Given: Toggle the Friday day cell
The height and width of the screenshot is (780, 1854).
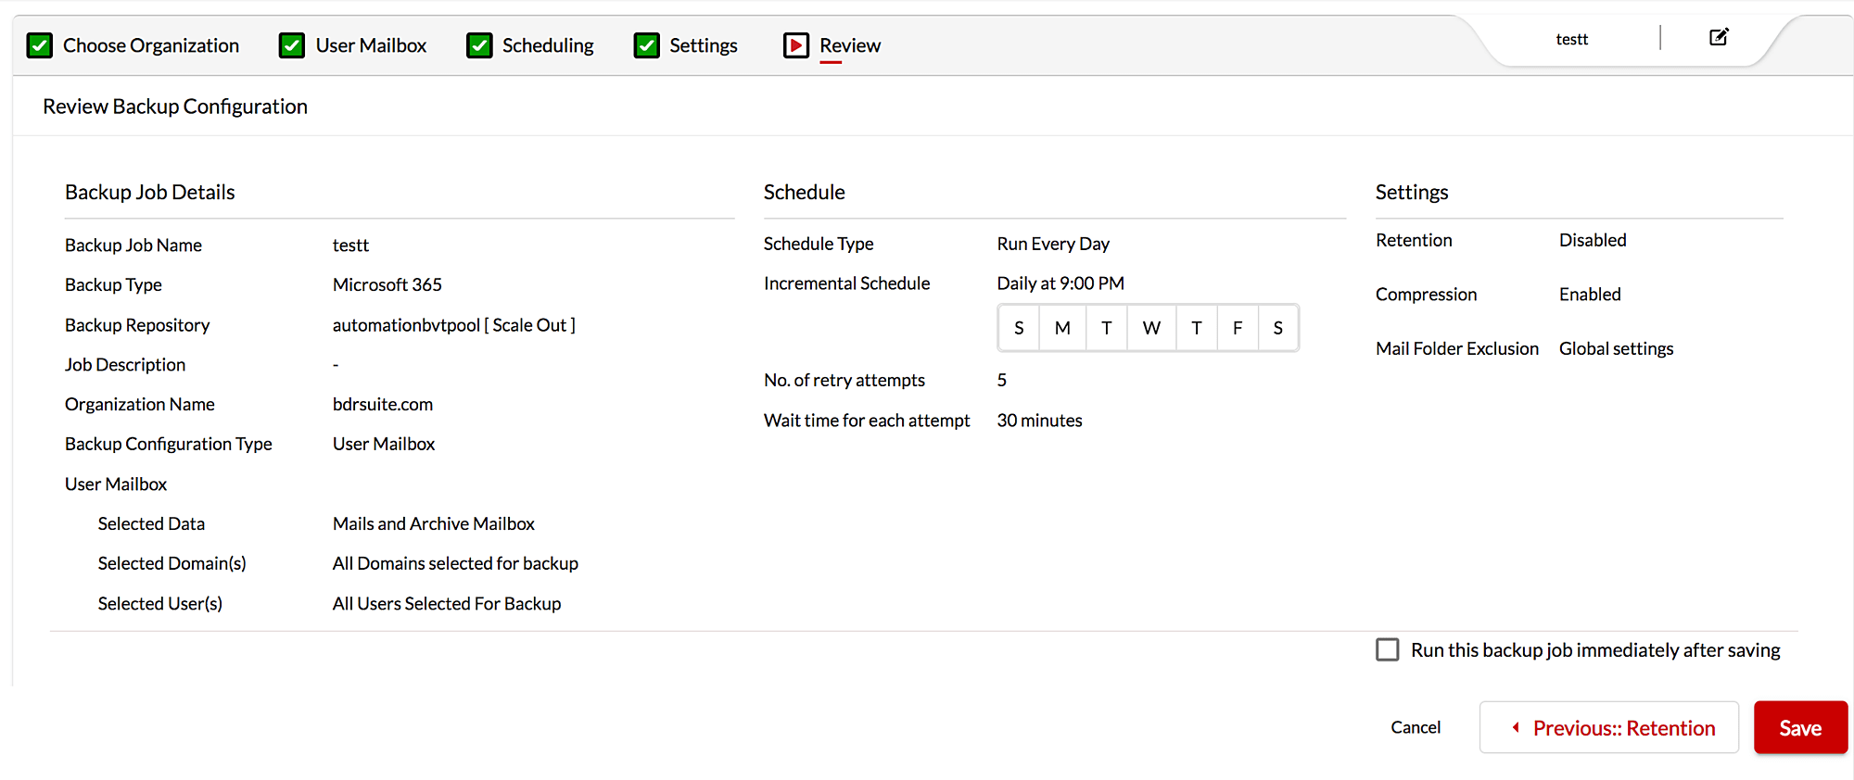Looking at the screenshot, I should point(1238,328).
